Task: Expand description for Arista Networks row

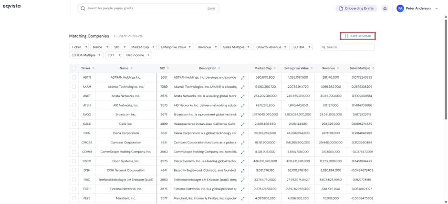Action: [x=242, y=96]
